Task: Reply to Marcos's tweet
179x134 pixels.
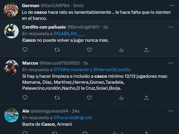Action: pos(25,97)
